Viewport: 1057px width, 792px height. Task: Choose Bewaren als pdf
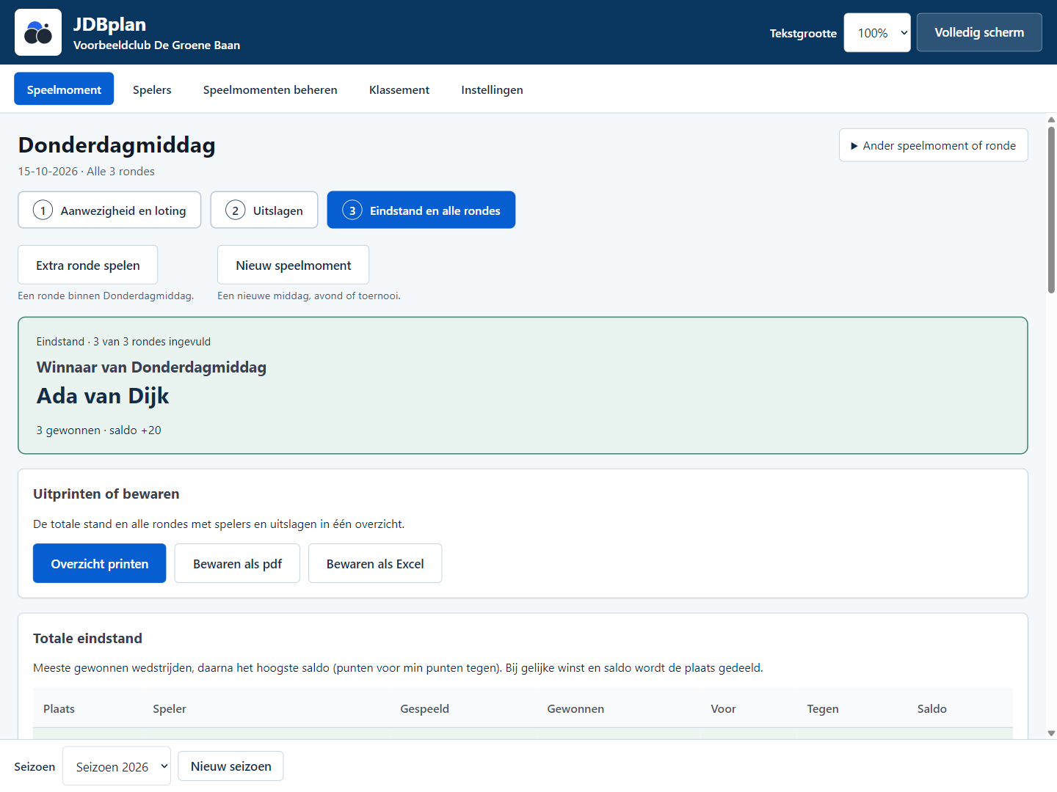(237, 564)
